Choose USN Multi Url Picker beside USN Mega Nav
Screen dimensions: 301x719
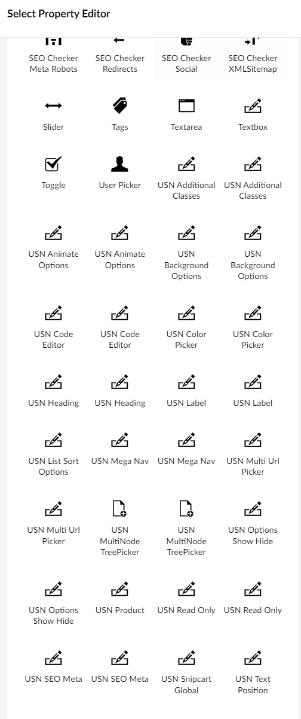[253, 455]
